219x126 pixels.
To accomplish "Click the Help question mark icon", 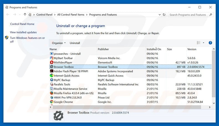I will 210,43.
